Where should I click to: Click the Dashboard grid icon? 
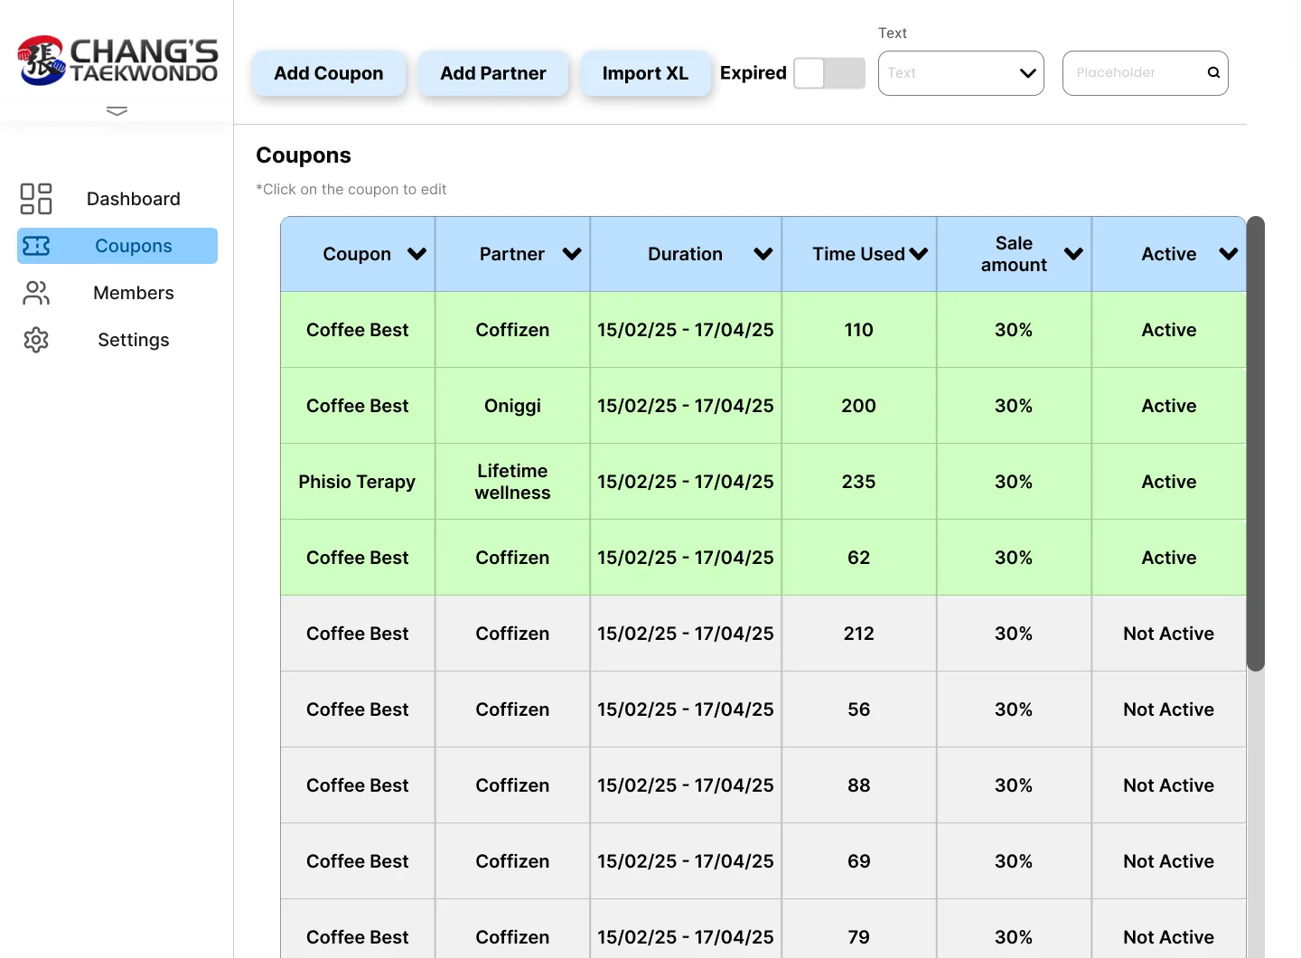36,199
